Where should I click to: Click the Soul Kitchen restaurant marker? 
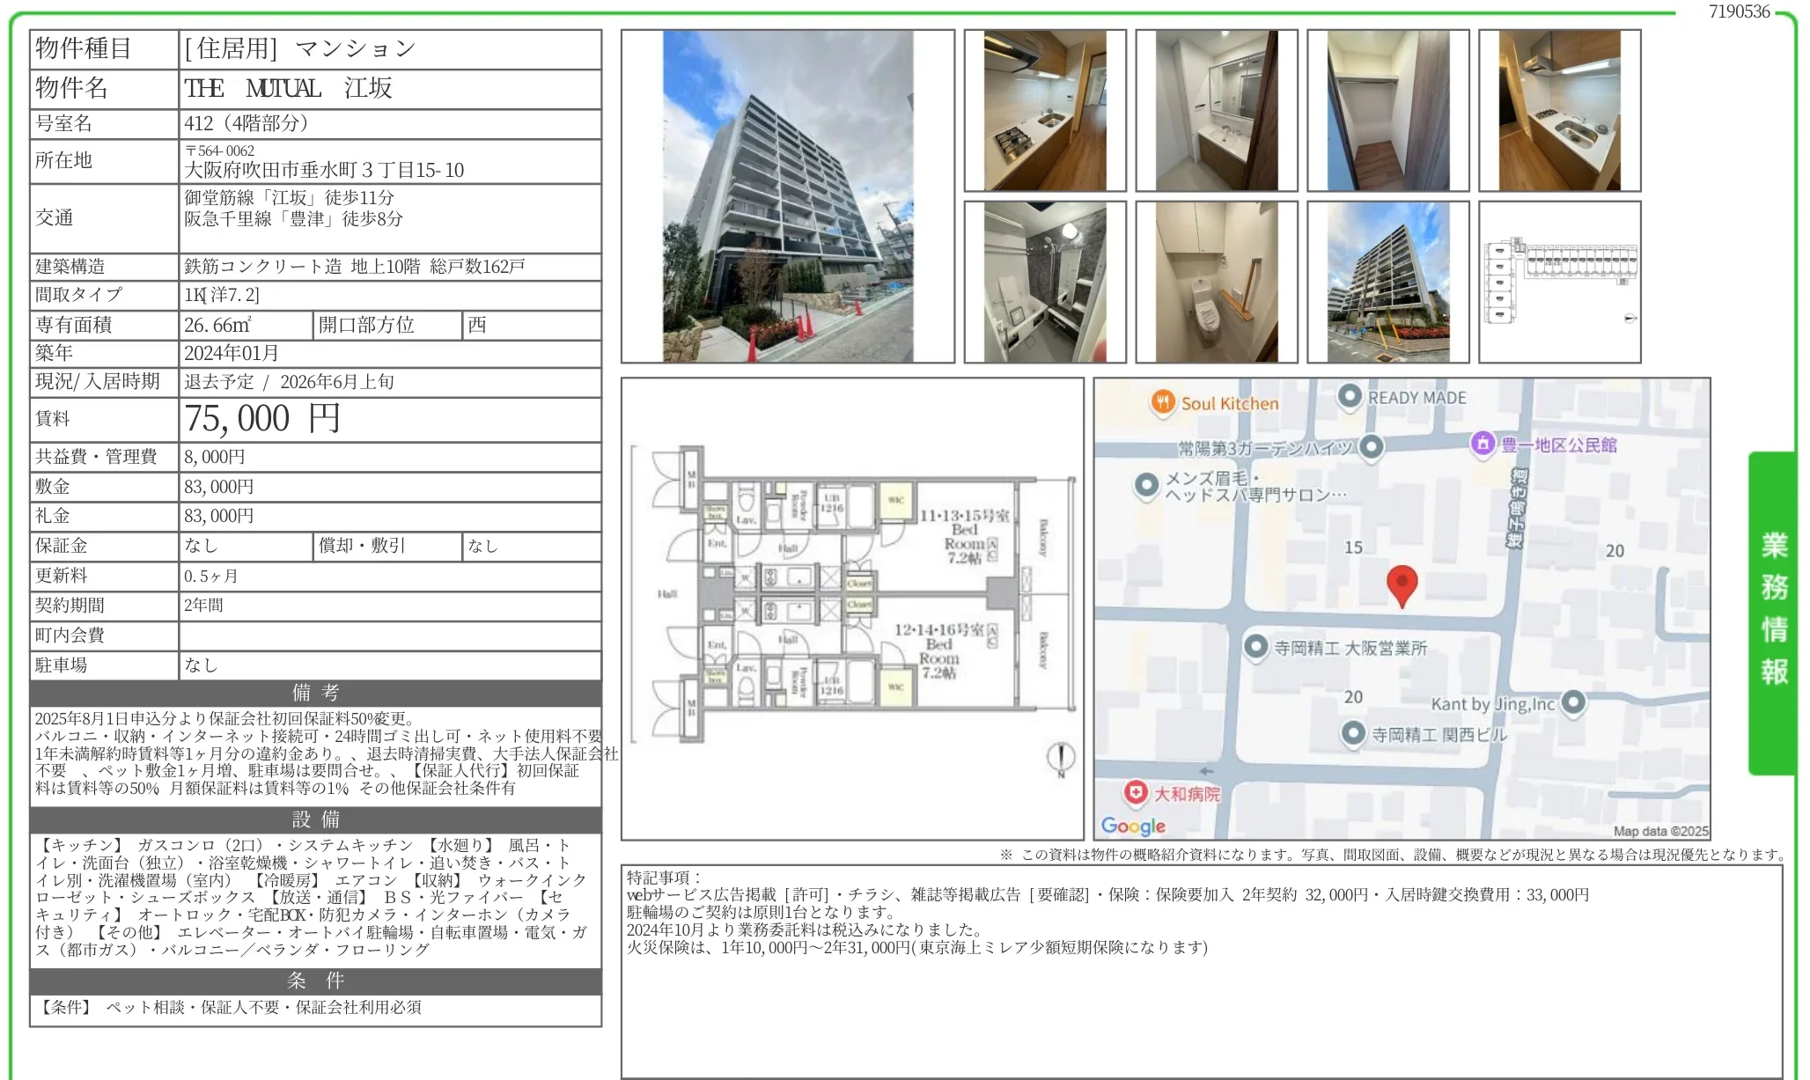pyautogui.click(x=1163, y=402)
